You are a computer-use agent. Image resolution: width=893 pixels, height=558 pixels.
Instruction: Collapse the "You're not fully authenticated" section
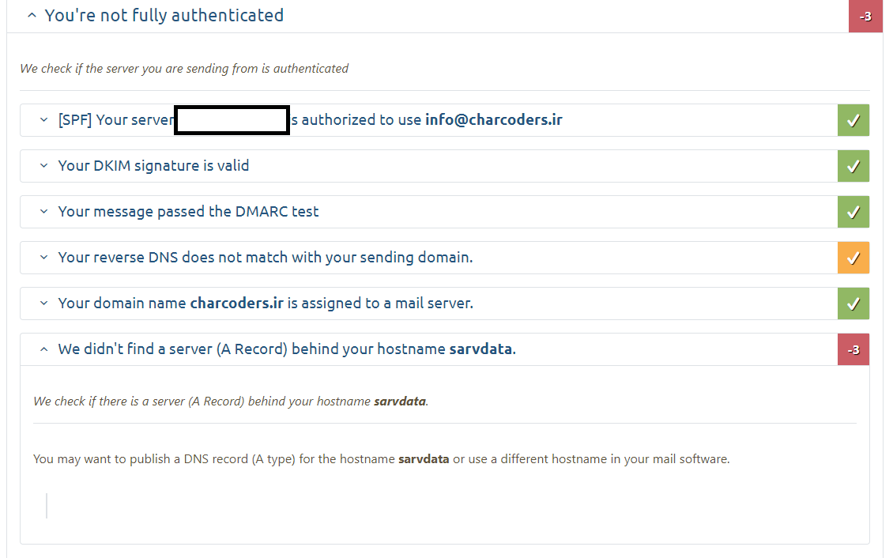point(32,15)
